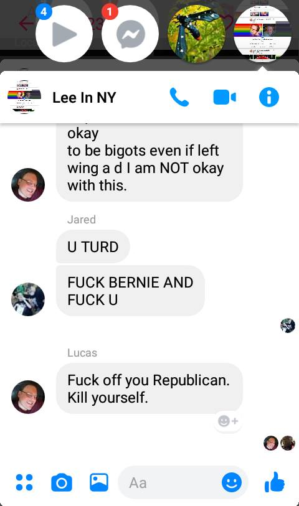The height and width of the screenshot is (506, 299).
Task: Open the photo gallery picker icon
Action: pos(99,482)
